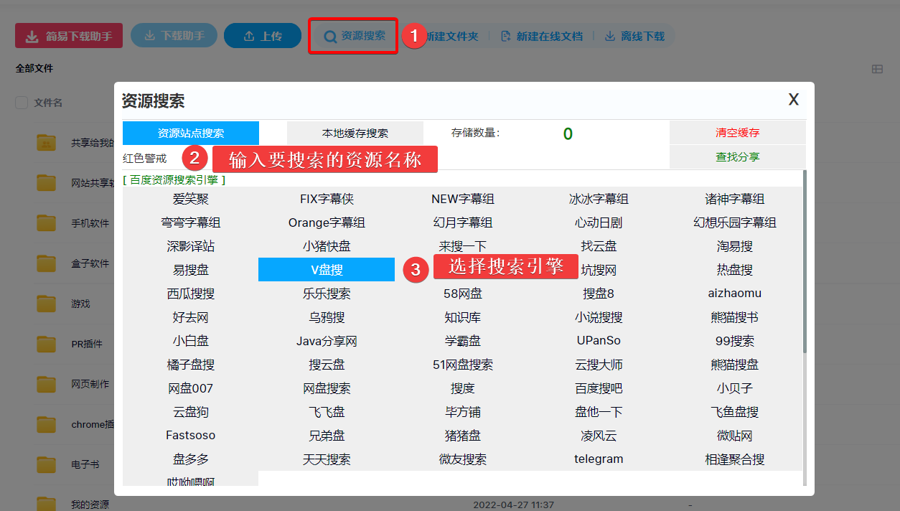This screenshot has height=511, width=900.
Task: Switch to the 本地缓存搜索 tab
Action: [355, 133]
